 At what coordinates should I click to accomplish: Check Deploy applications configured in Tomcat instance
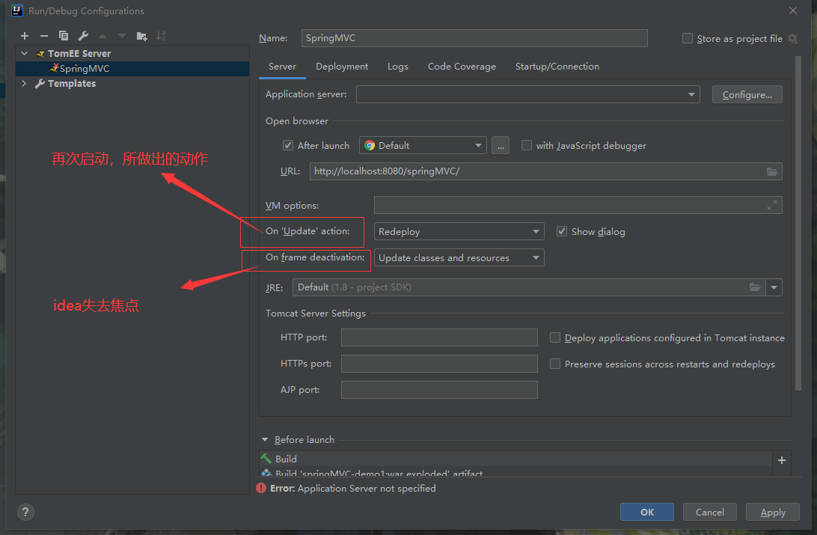tap(555, 337)
